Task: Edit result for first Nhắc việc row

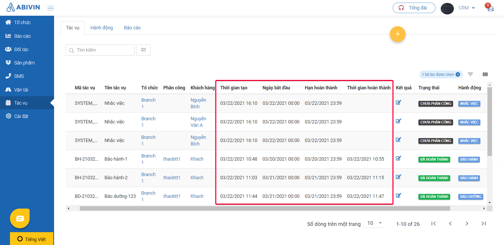Action: coord(398,102)
